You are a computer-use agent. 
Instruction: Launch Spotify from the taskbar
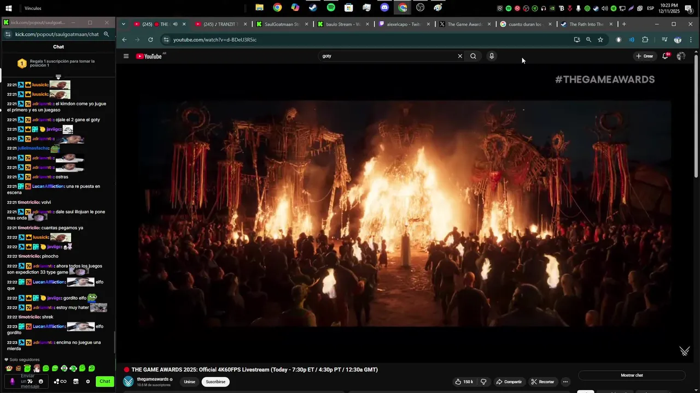point(331,8)
